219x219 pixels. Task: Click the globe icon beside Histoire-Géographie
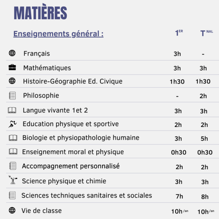point(12,81)
